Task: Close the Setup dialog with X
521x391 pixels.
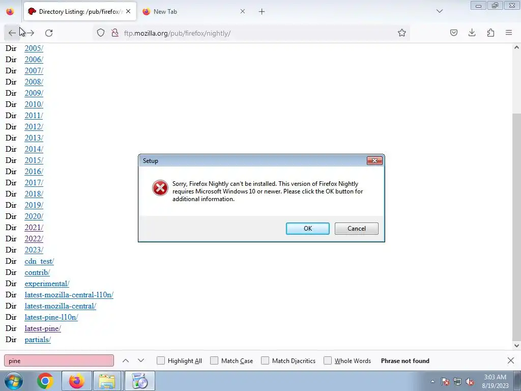Action: (374, 160)
